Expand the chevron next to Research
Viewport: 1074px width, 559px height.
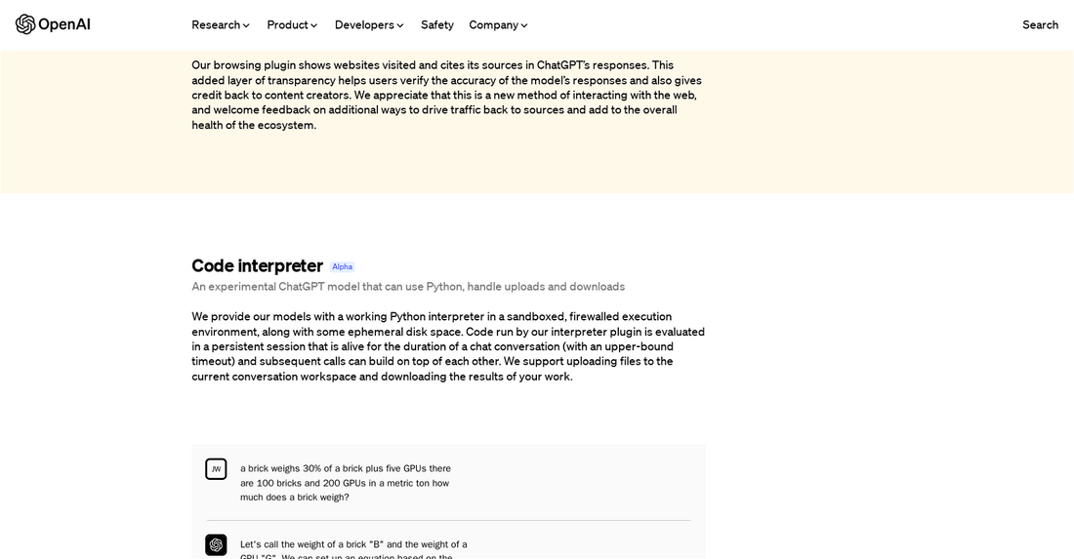pyautogui.click(x=246, y=25)
